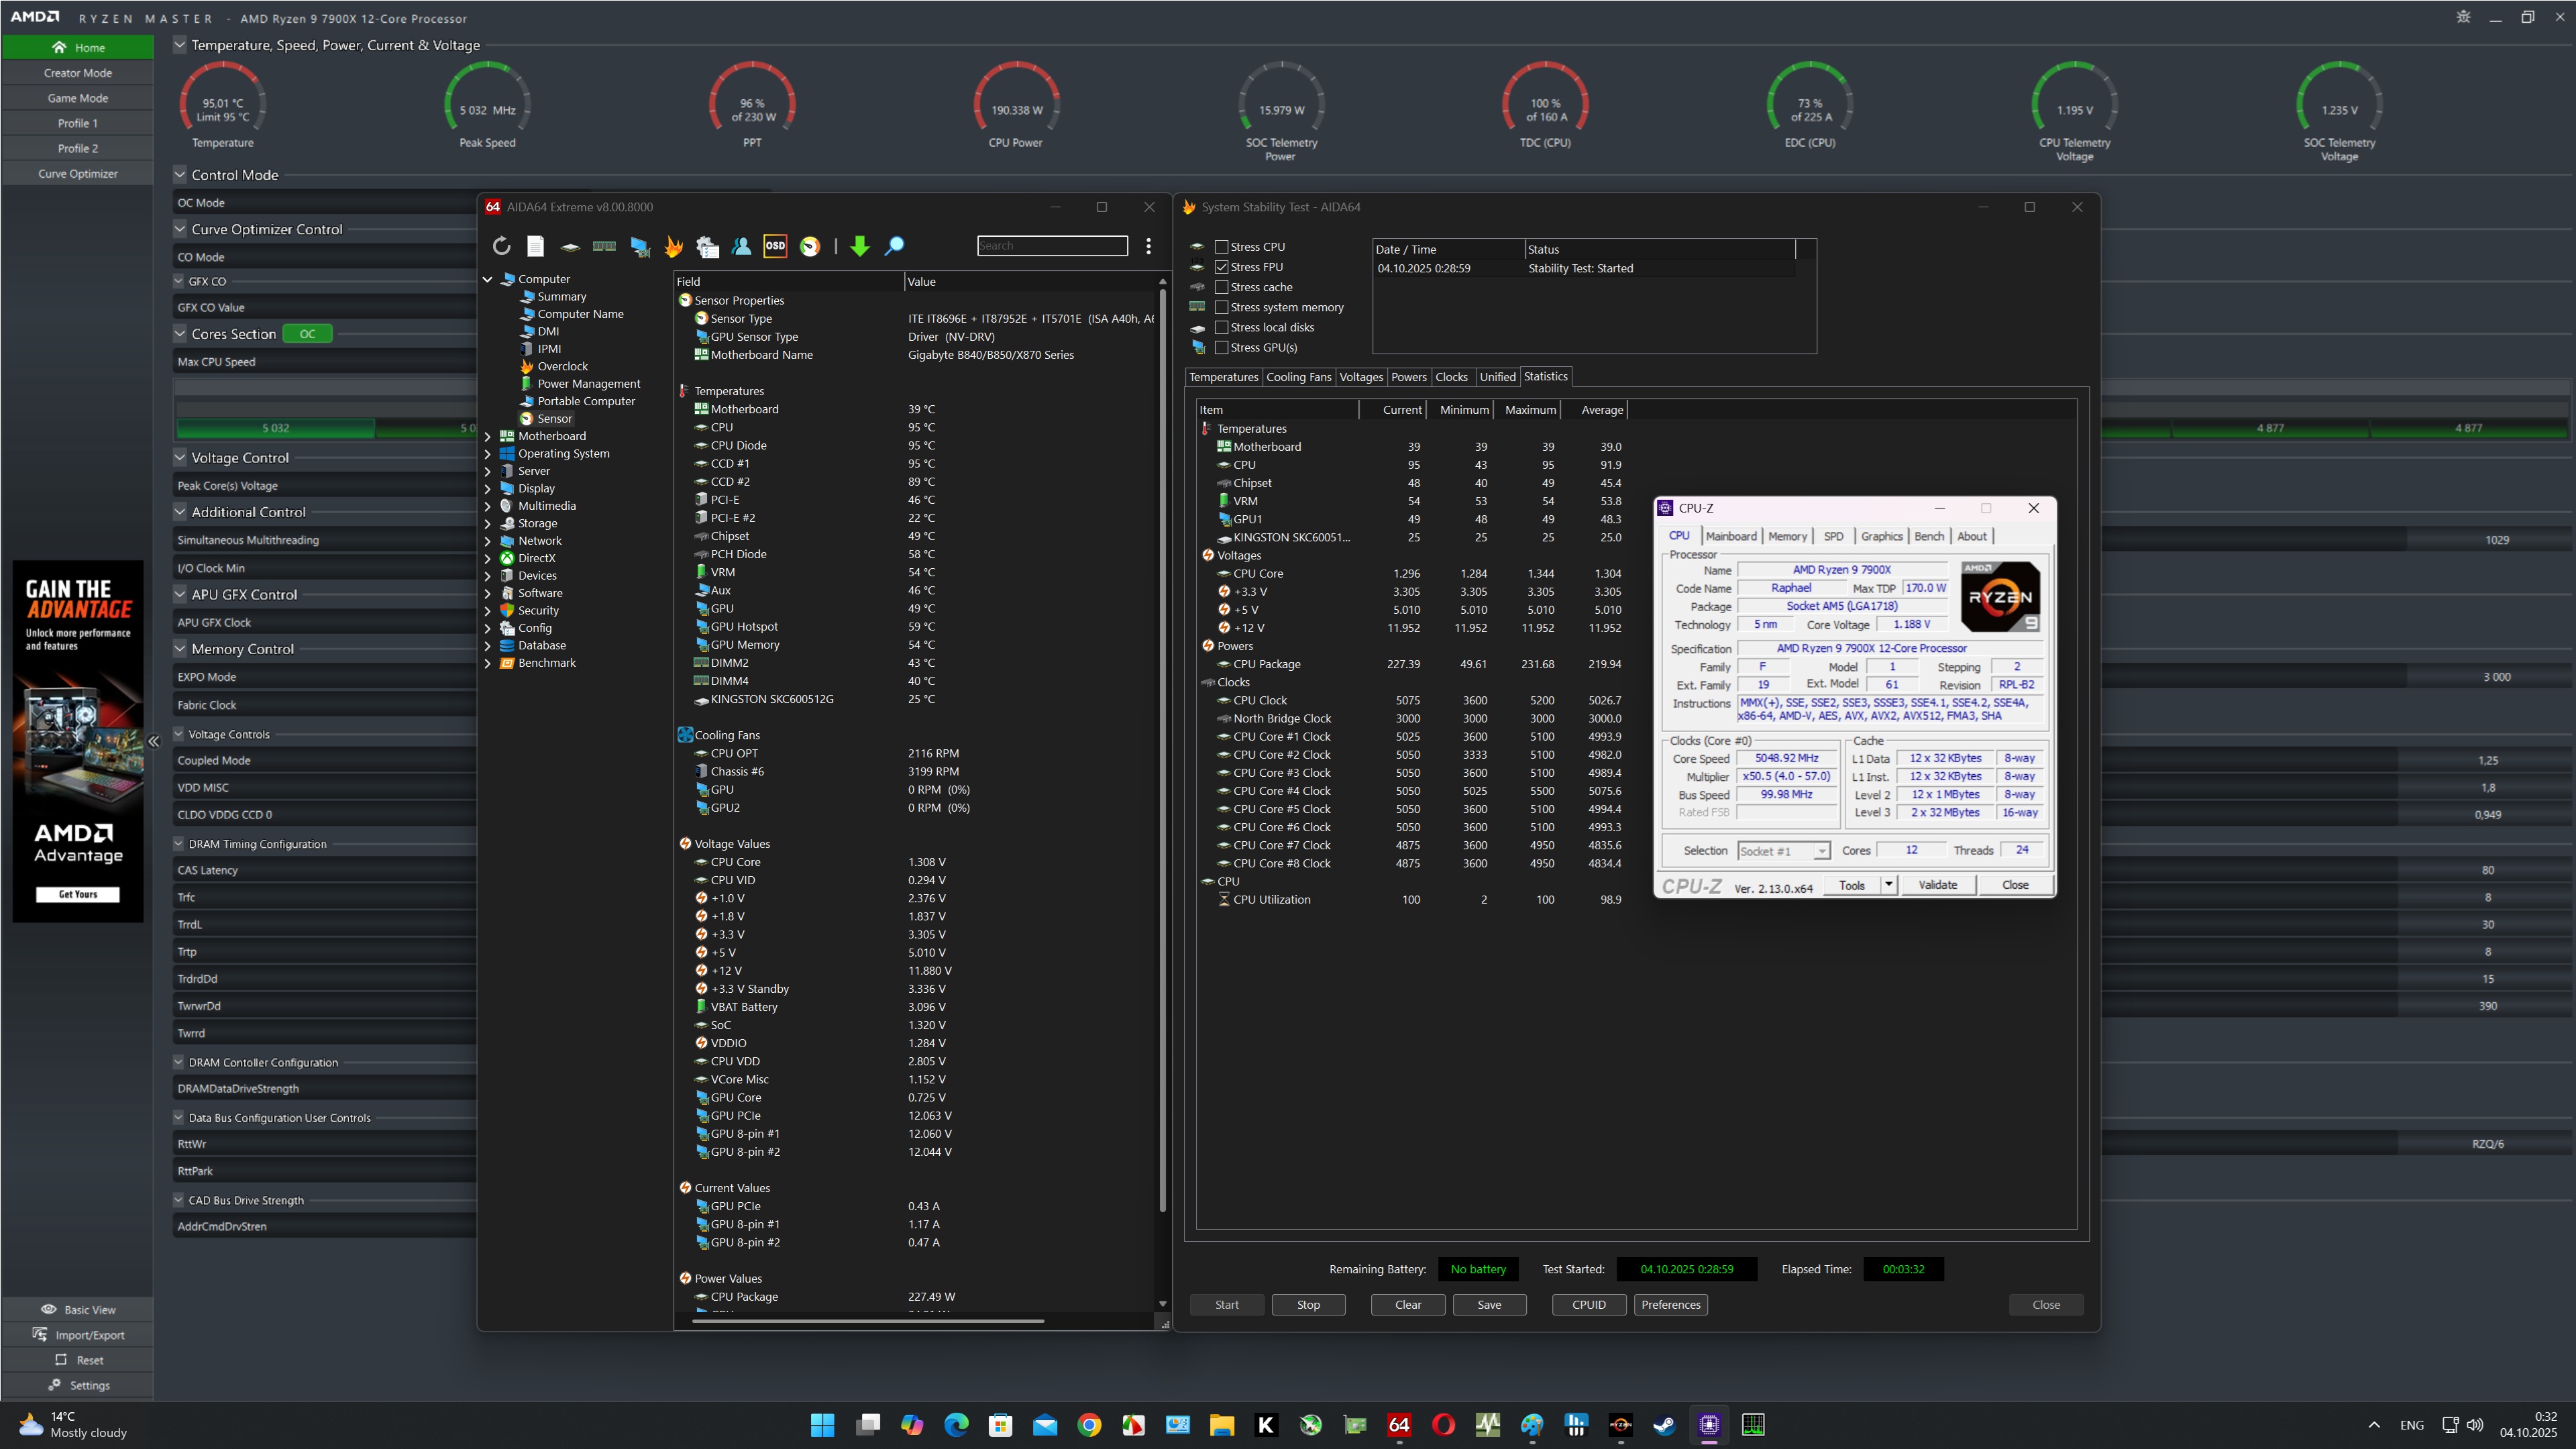Uncheck the Stress FPU checkbox
Viewport: 2576px width, 1449px height.
click(1221, 267)
